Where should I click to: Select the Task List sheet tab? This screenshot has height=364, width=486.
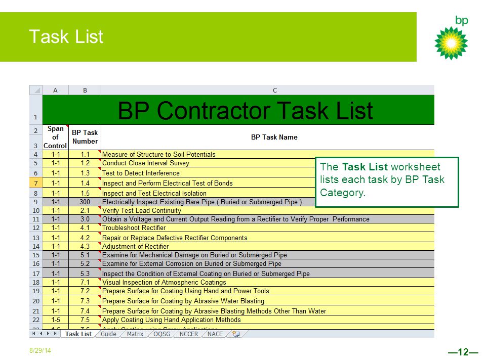pyautogui.click(x=78, y=334)
